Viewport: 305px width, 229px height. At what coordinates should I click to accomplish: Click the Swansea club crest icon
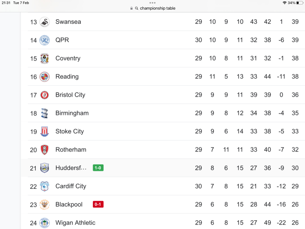point(44,22)
